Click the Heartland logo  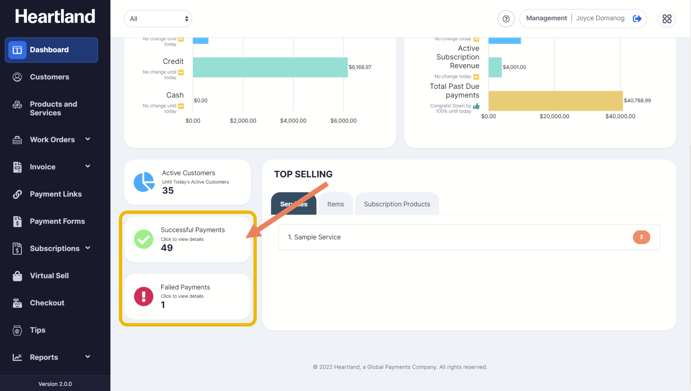[x=55, y=16]
